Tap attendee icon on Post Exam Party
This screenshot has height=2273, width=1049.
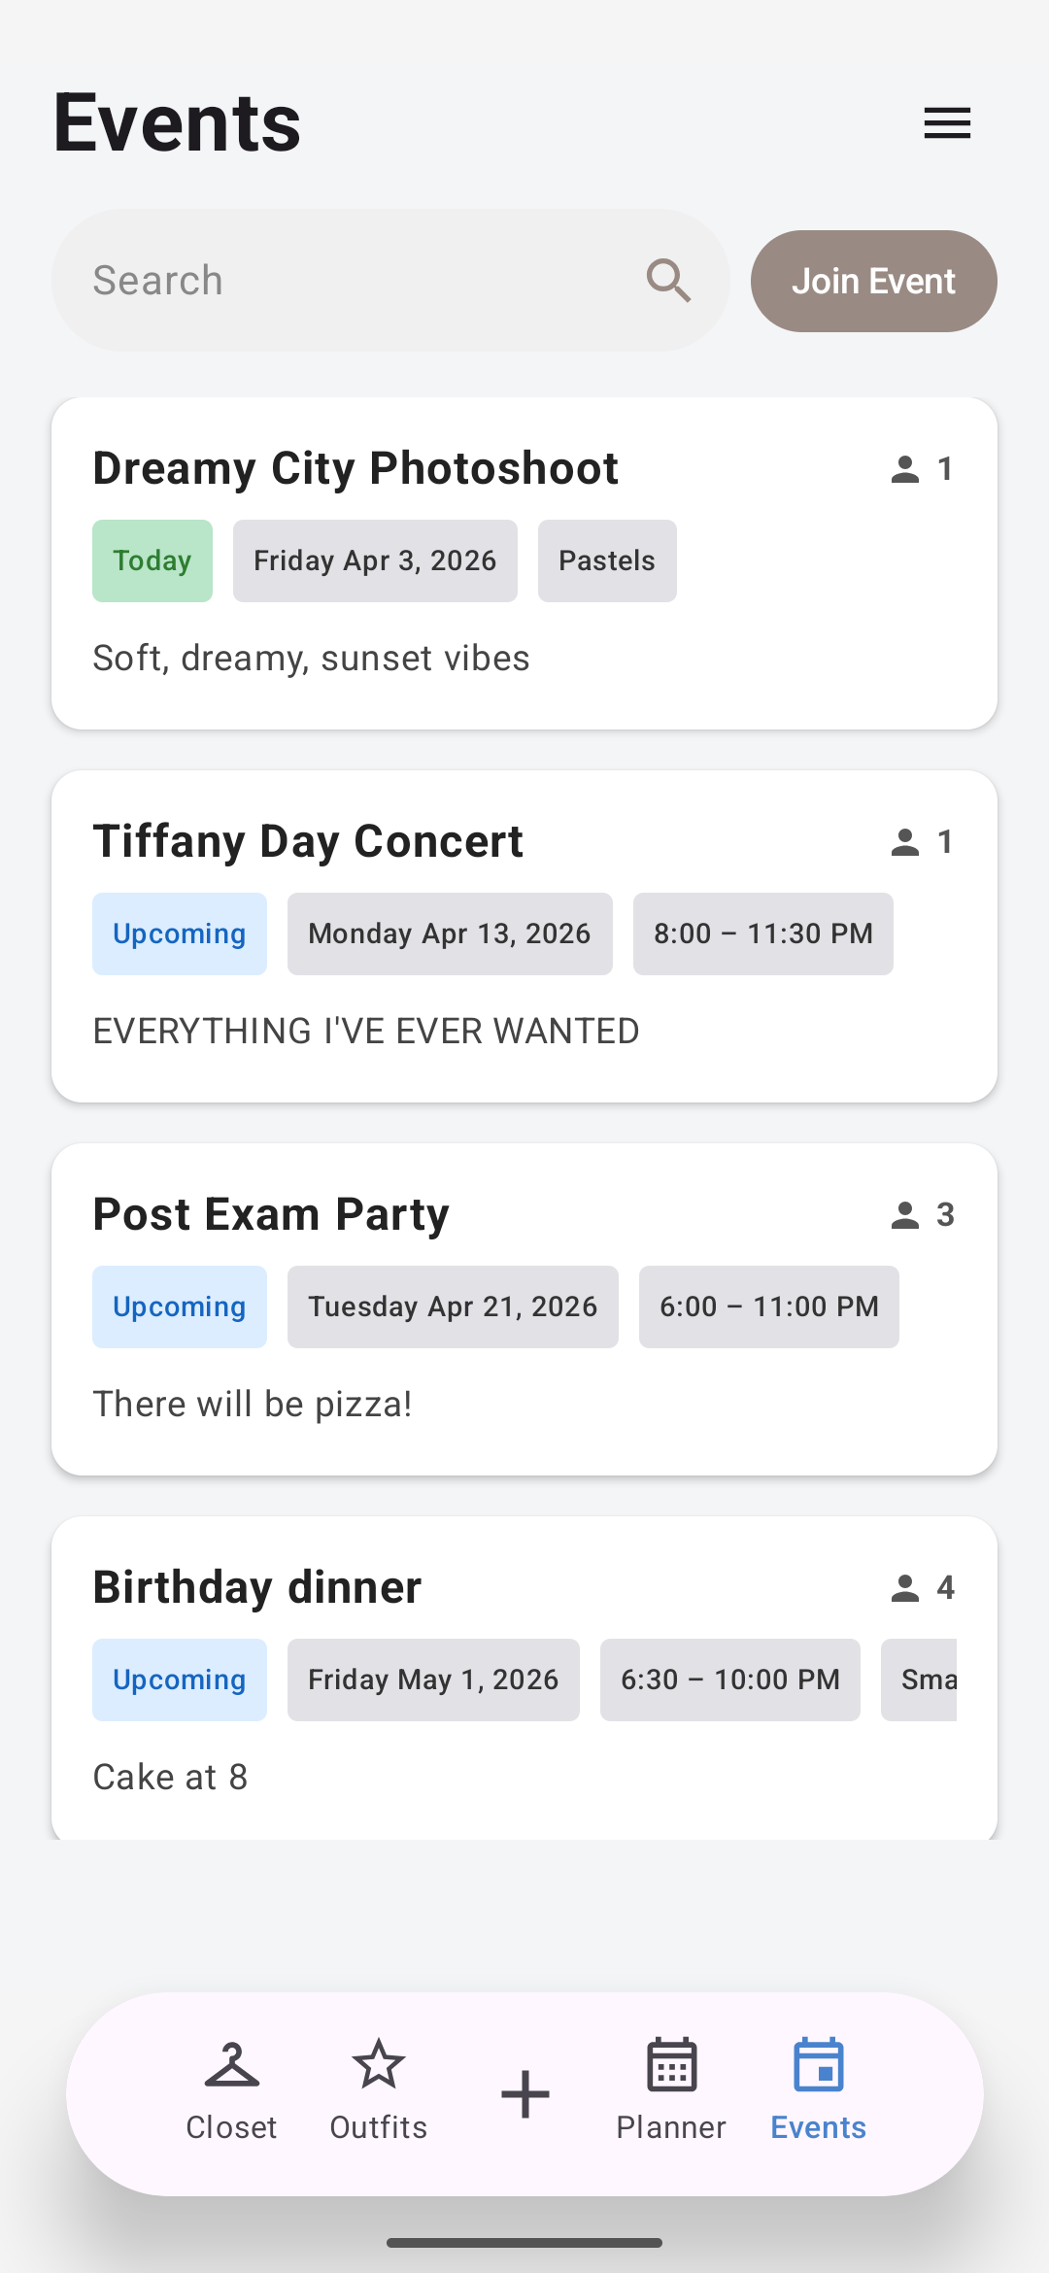pyautogui.click(x=905, y=1215)
